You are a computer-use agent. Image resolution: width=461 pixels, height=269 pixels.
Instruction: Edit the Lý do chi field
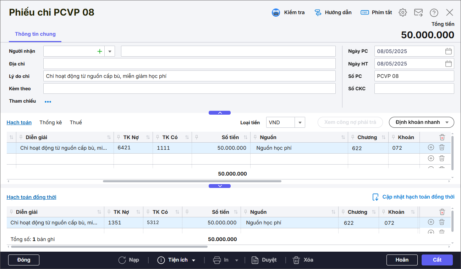click(x=190, y=76)
